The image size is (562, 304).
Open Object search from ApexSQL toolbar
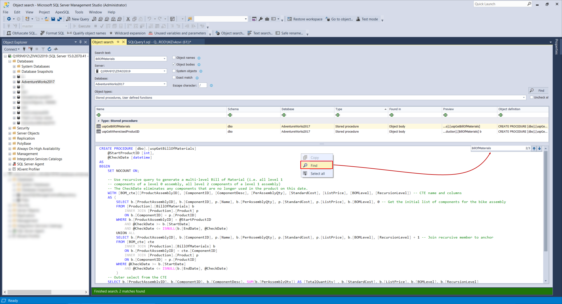230,33
